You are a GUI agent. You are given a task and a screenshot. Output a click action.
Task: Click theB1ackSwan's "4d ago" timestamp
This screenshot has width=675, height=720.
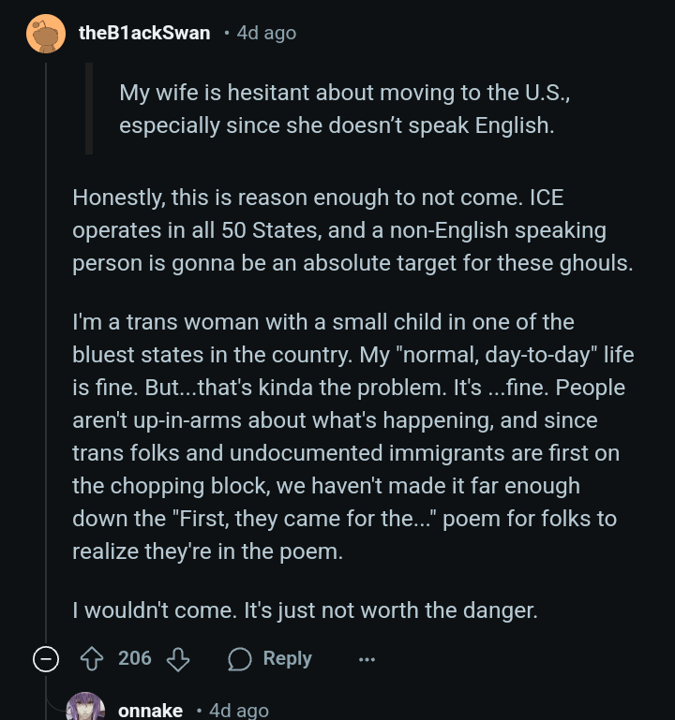(266, 34)
